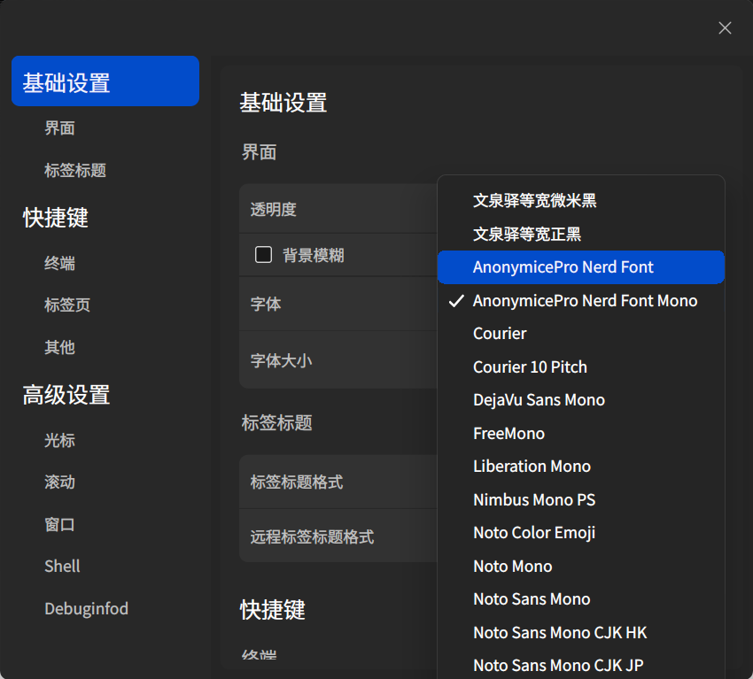Select 快捷键 sidebar heading

click(56, 218)
